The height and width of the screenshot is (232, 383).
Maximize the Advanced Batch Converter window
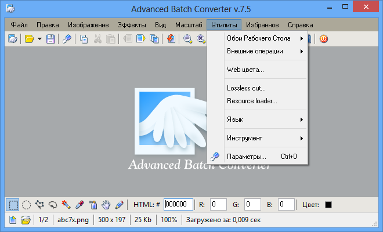(345, 7)
